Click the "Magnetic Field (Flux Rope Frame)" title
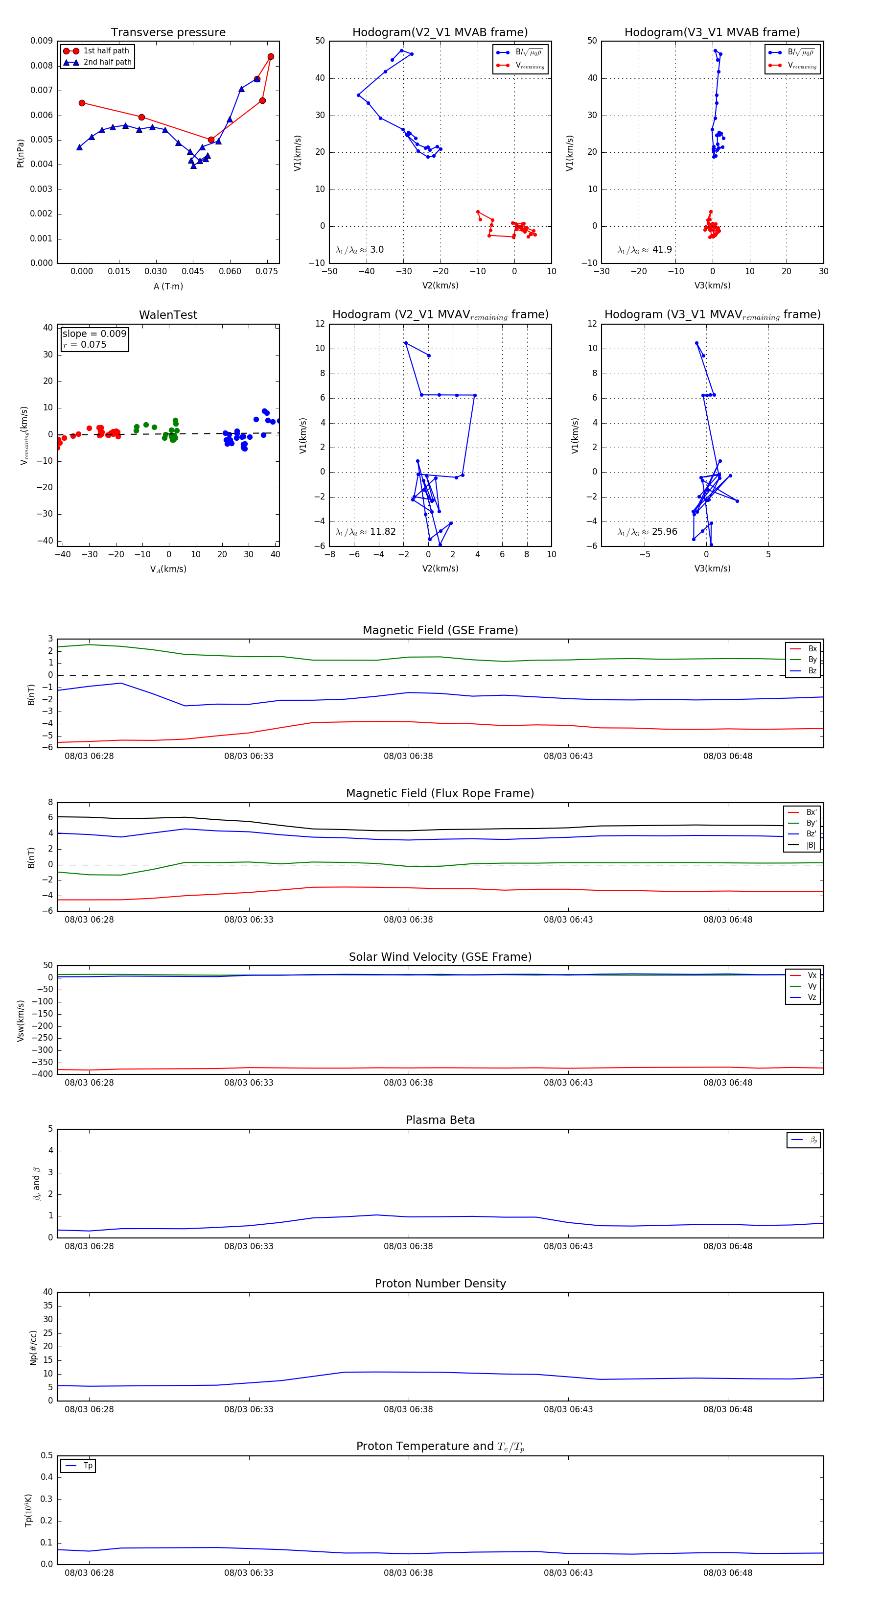 coord(440,794)
